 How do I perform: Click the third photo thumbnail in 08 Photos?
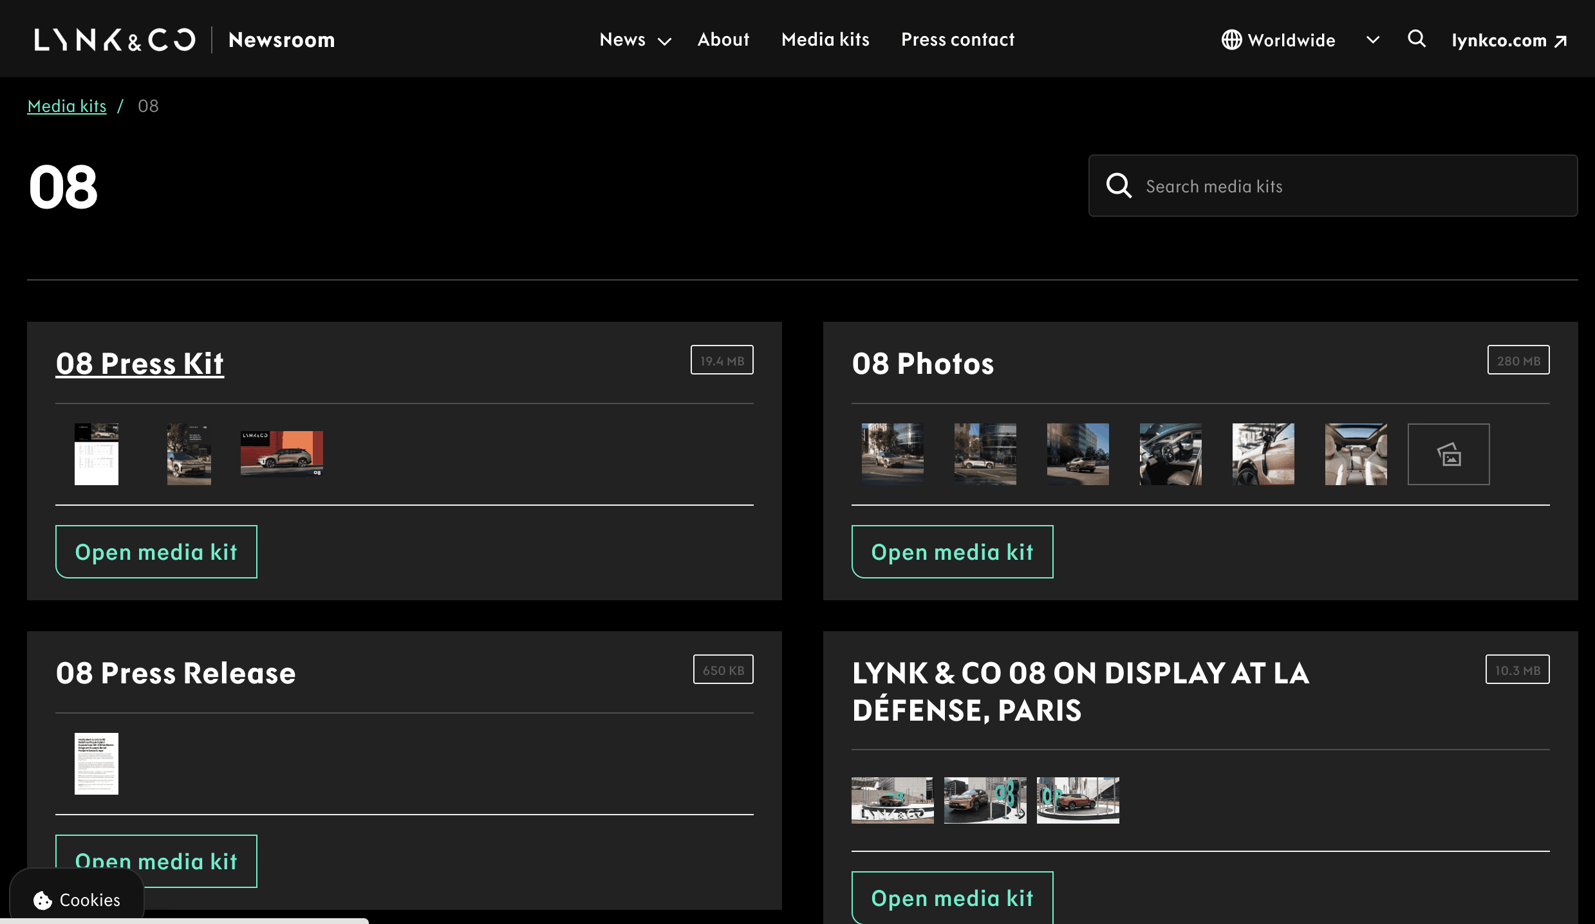[1078, 454]
